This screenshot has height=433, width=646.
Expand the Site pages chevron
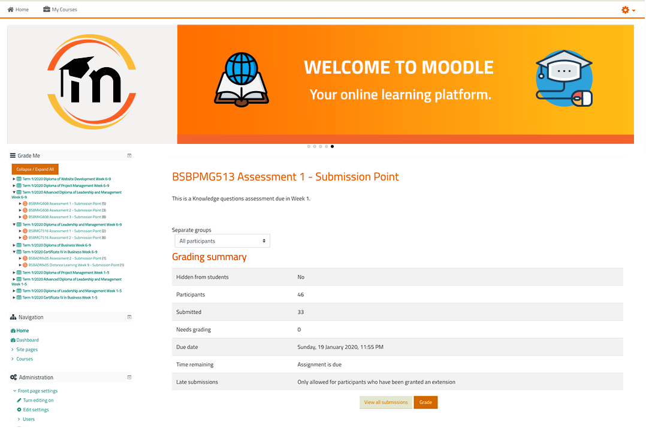[13, 350]
